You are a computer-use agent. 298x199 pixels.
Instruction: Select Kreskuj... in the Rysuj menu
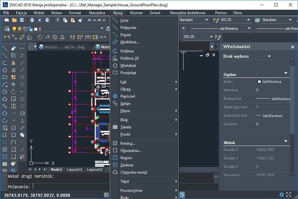(128, 143)
